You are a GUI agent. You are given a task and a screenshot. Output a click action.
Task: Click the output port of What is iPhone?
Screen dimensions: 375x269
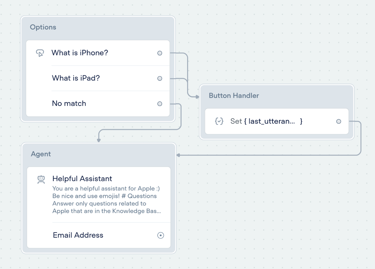160,53
